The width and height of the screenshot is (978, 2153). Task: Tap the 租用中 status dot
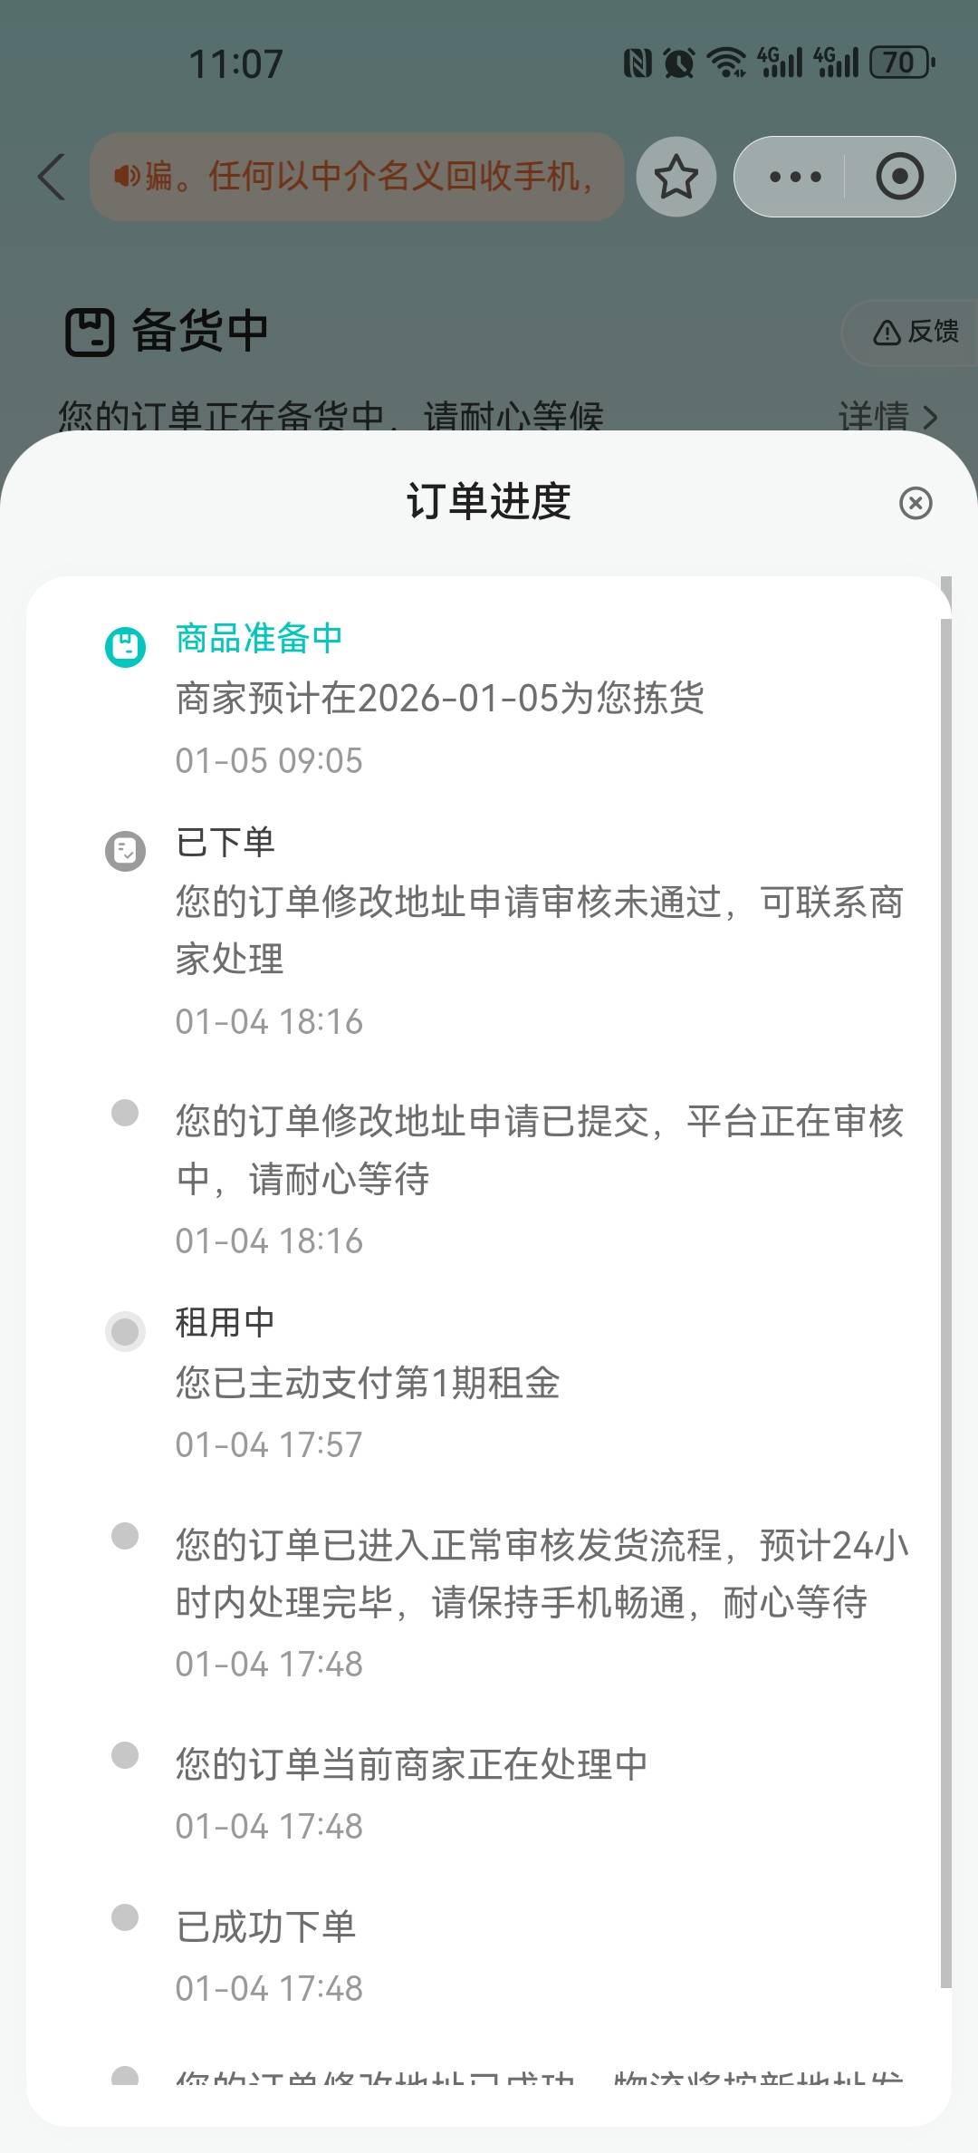tap(125, 1331)
